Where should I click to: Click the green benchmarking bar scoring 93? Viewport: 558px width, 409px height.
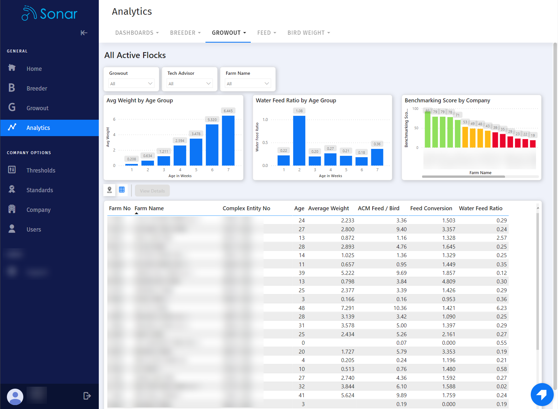[x=427, y=129]
